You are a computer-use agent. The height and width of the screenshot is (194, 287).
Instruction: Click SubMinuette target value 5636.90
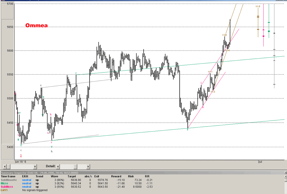(76, 180)
